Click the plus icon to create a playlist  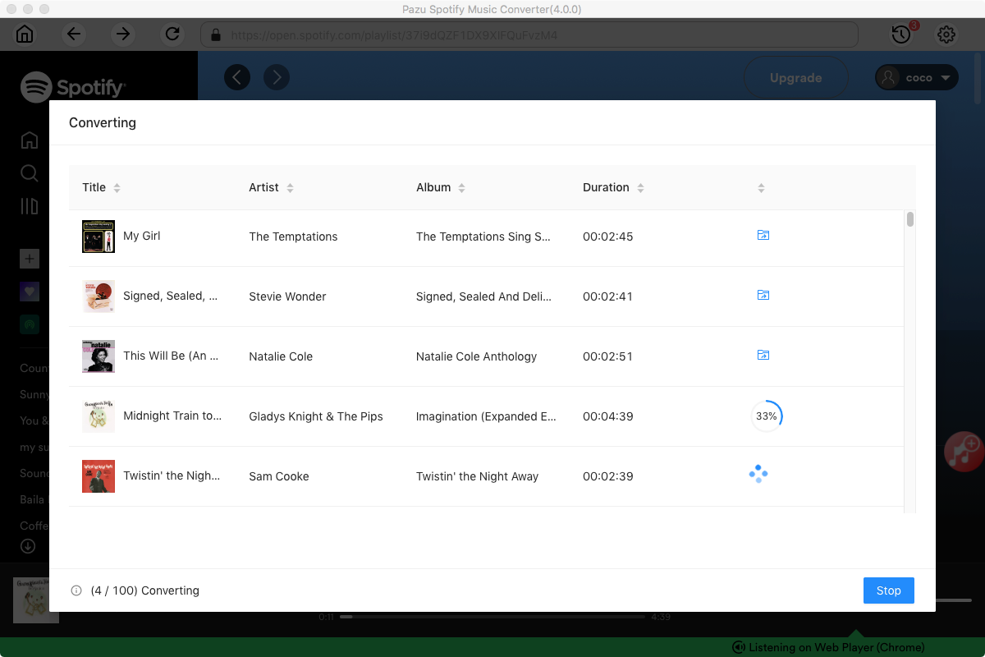[29, 258]
